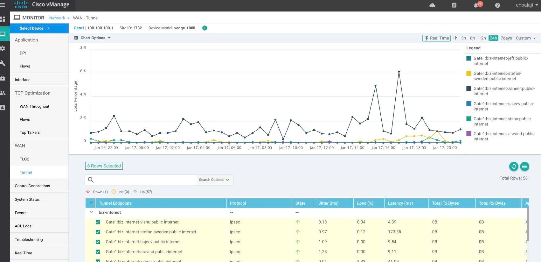Viewport: 541px width, 262px height.
Task: Toggle Real Time chart mode
Action: click(x=436, y=38)
